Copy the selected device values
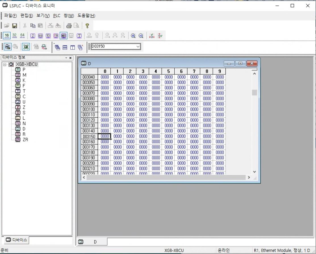The width and height of the screenshot is (316, 254). pyautogui.click(x=33, y=26)
